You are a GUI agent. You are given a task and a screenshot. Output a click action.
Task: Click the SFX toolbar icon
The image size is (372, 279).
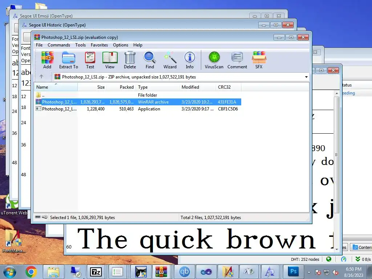click(259, 60)
